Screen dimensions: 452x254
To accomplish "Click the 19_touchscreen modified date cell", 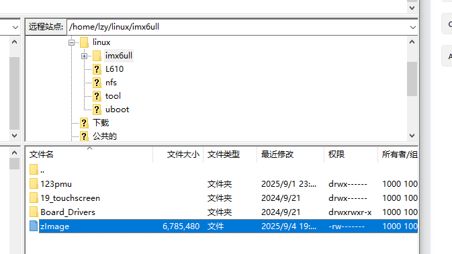I will point(281,198).
